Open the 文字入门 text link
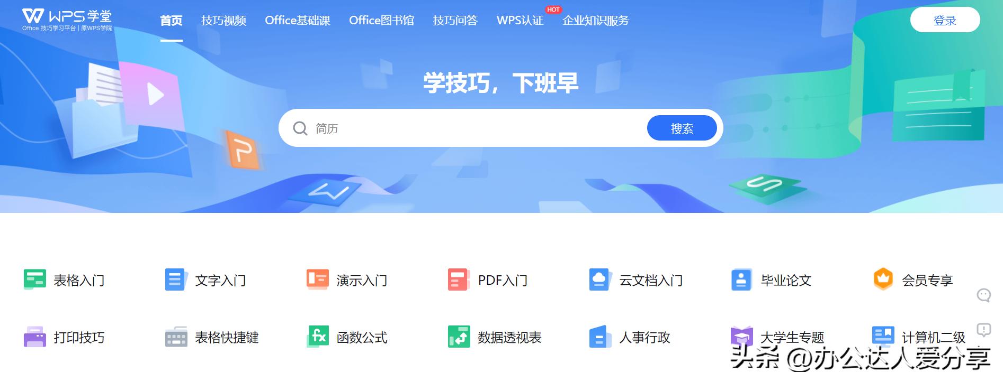Image resolution: width=1003 pixels, height=382 pixels. [220, 281]
